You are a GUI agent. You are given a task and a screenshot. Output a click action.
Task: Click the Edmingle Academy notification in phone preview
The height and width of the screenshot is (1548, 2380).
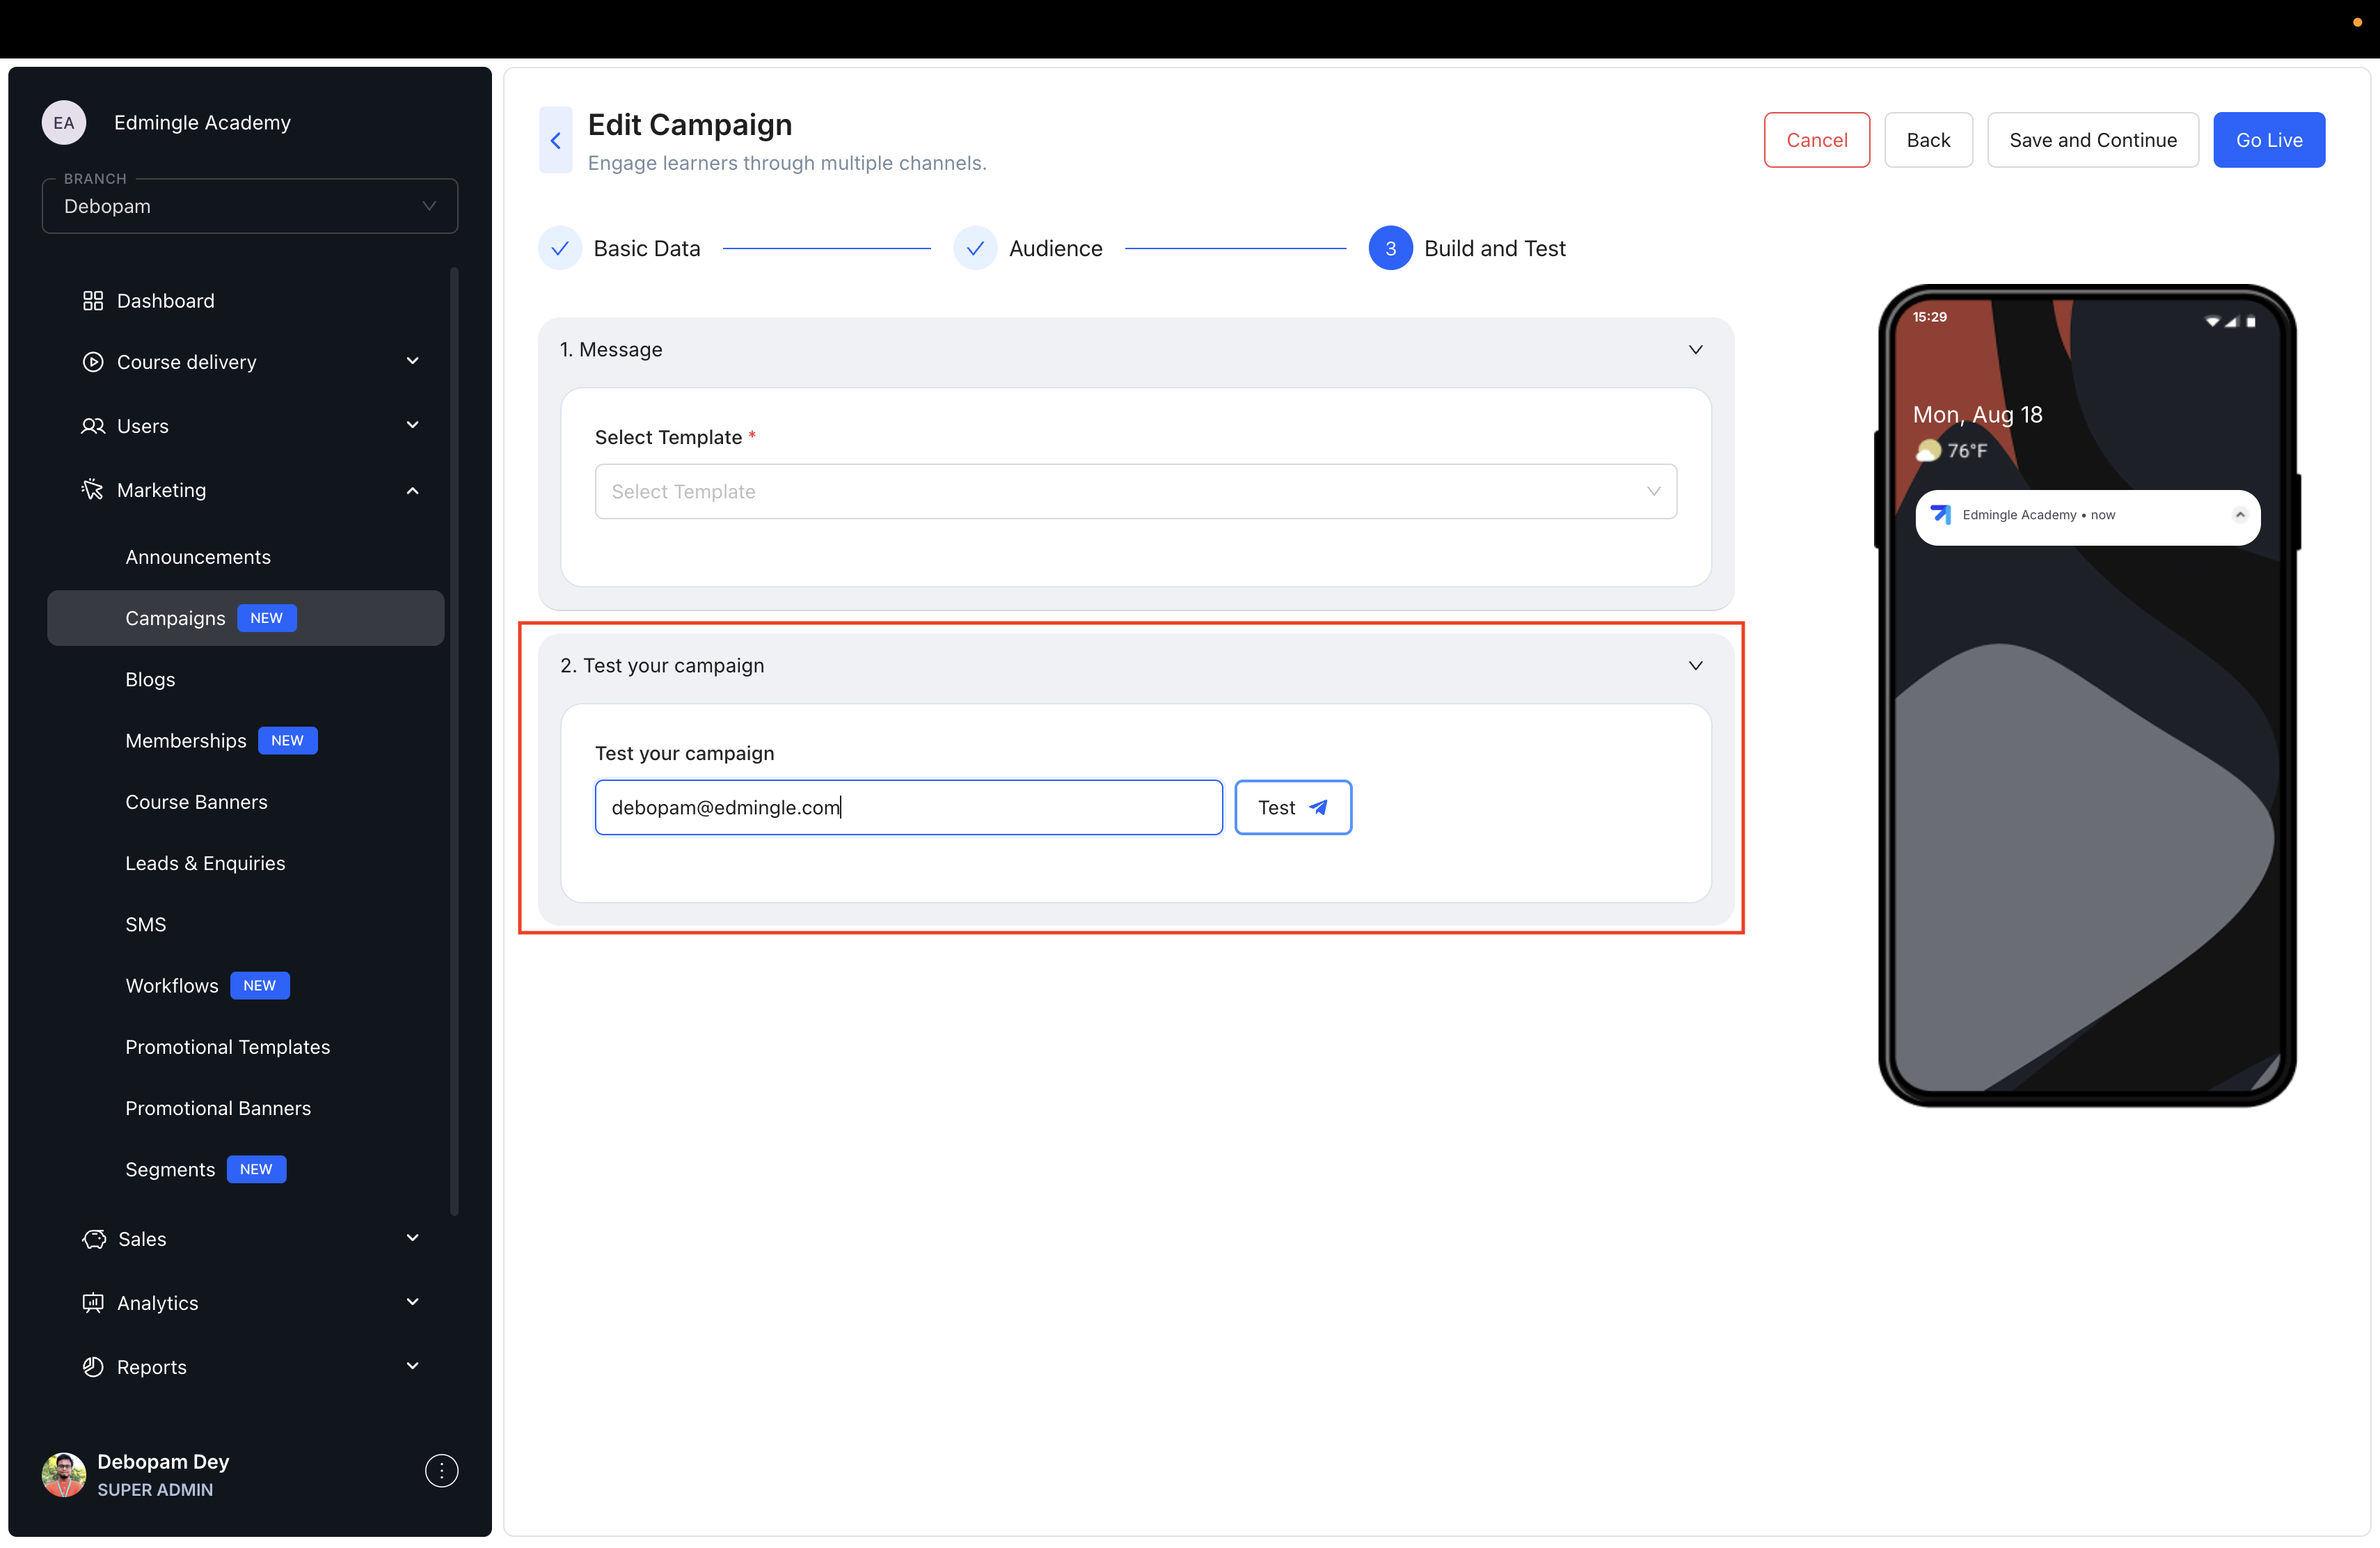point(2088,517)
